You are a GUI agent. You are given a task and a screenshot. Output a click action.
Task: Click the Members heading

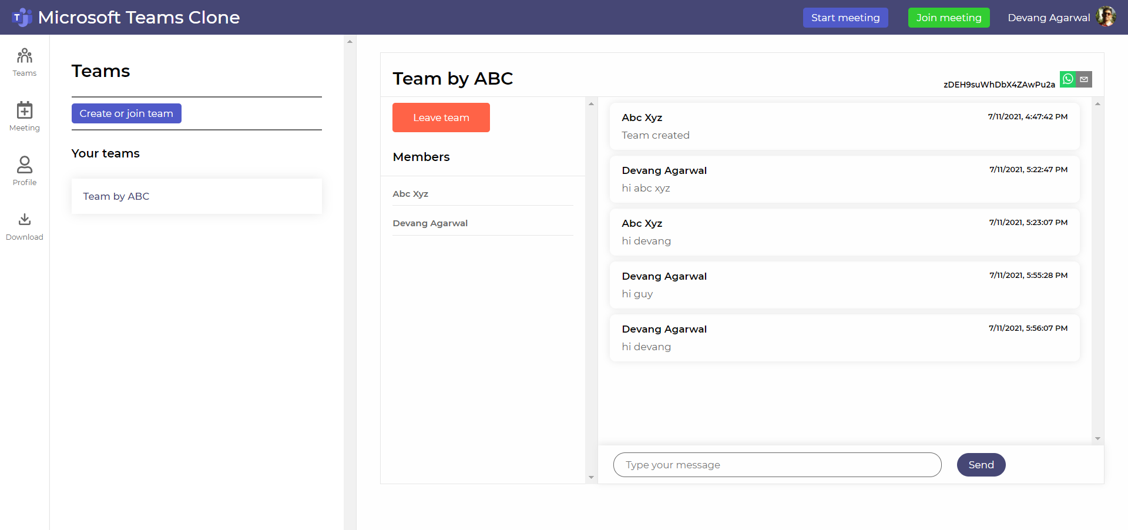tap(421, 157)
